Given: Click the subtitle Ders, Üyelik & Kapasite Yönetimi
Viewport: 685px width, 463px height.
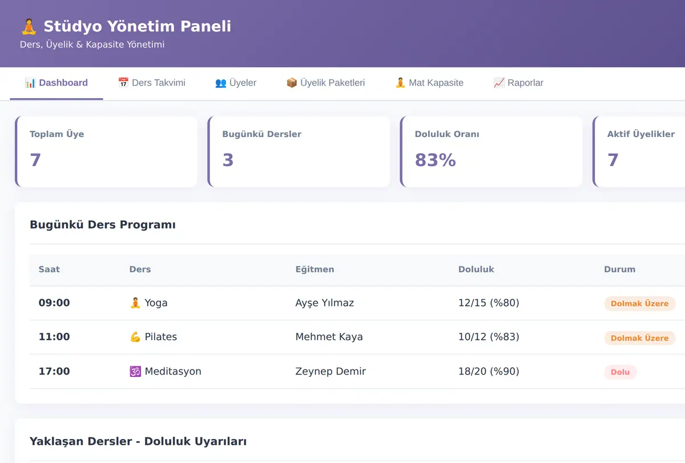Looking at the screenshot, I should coord(92,45).
